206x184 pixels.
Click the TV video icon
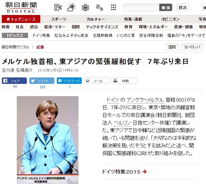tap(85, 8)
